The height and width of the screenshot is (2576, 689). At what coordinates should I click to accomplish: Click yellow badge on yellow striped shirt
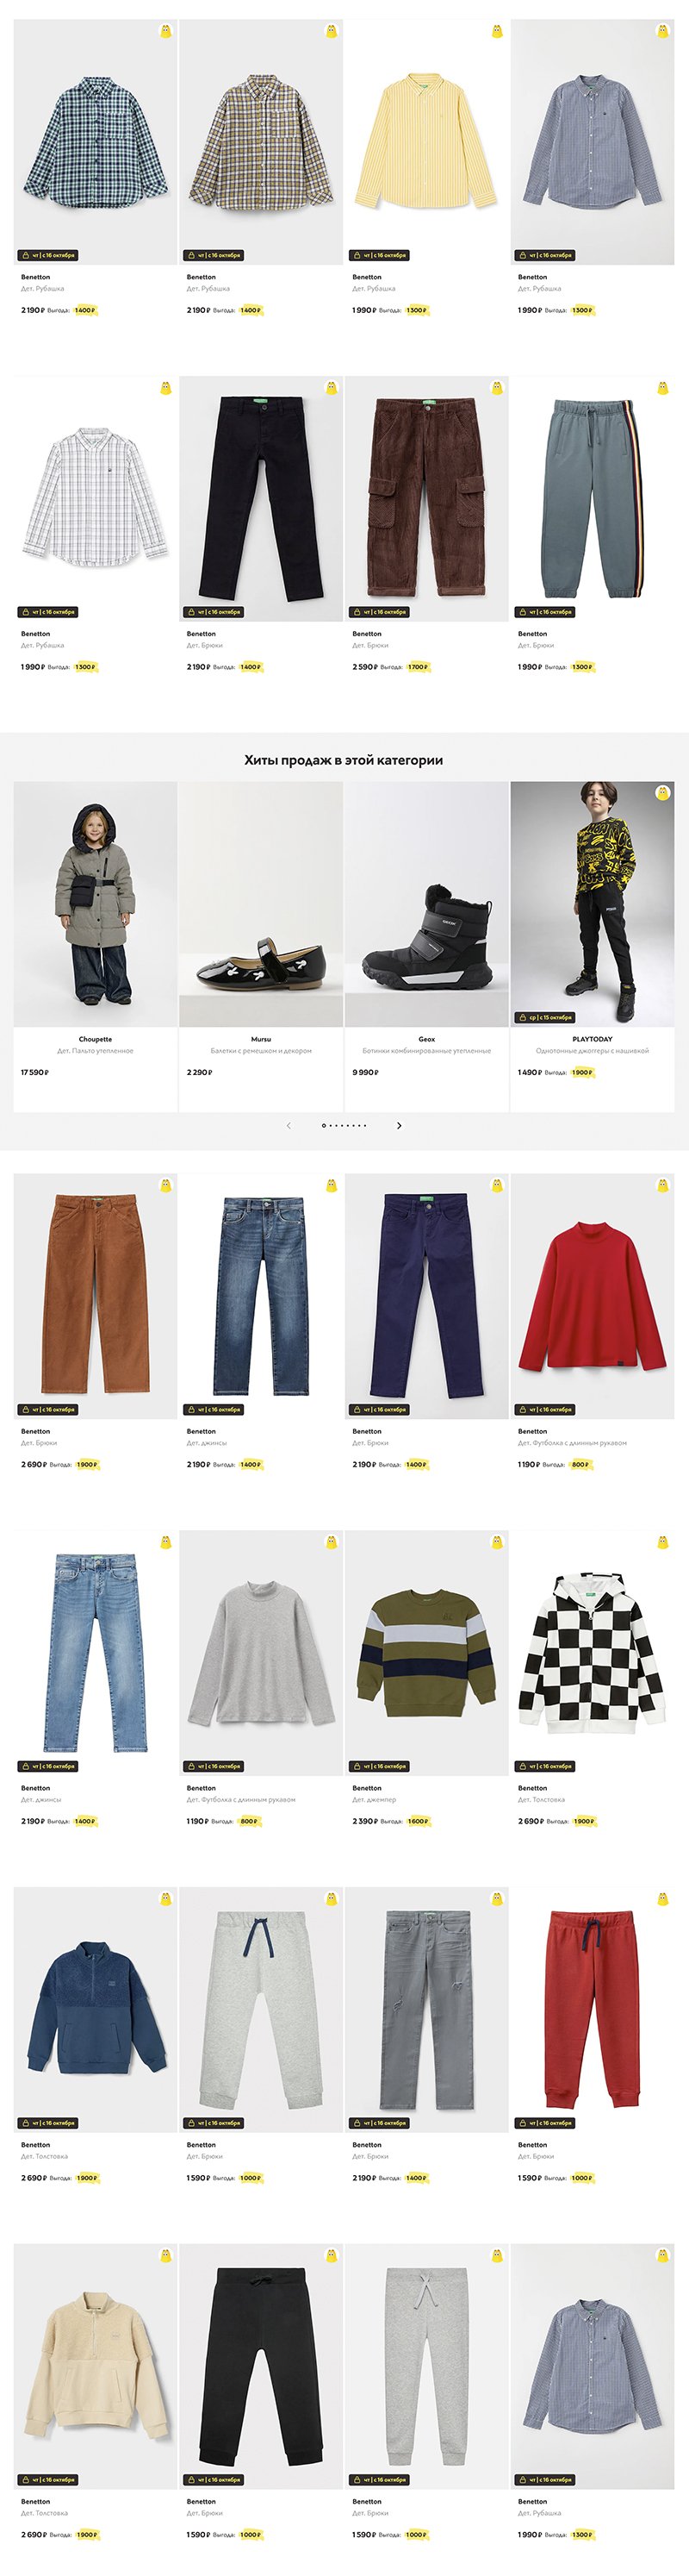[x=497, y=31]
